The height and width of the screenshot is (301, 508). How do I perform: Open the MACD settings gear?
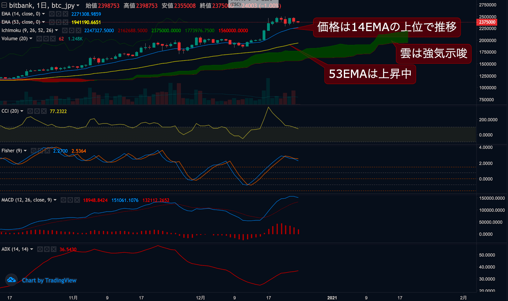[x=70, y=200]
